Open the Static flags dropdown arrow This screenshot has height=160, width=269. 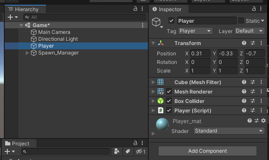pos(263,21)
